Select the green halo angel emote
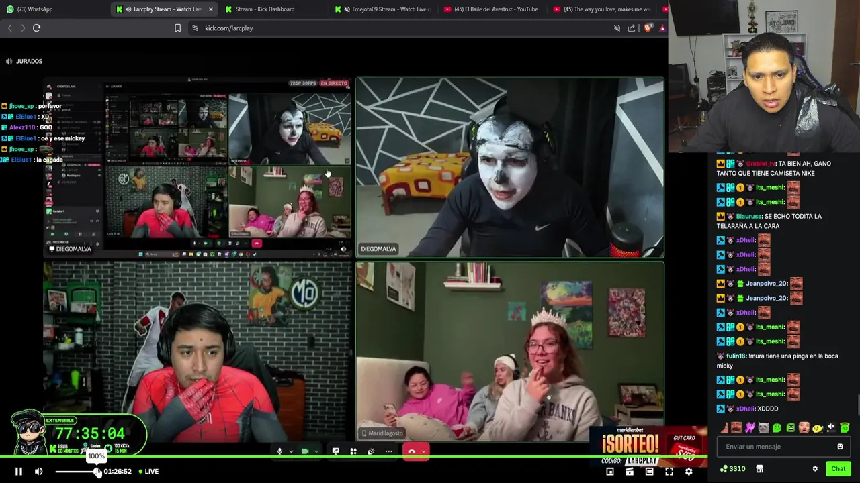 pos(845,427)
